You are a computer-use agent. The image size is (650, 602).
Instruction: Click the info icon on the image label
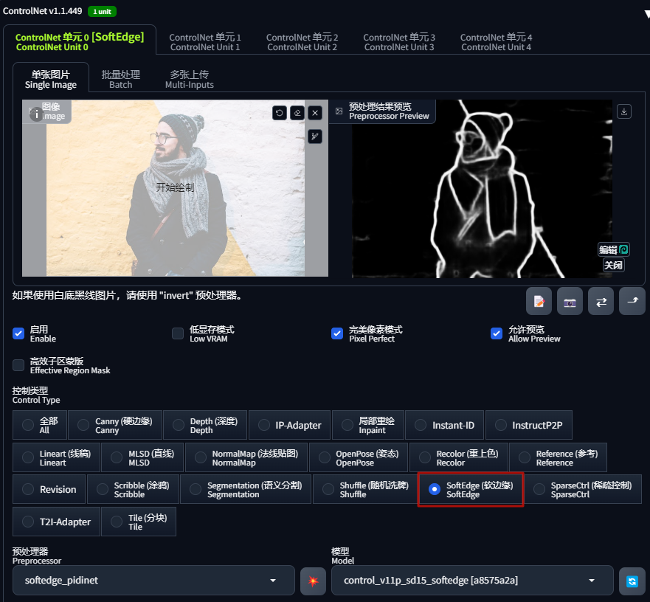click(36, 114)
